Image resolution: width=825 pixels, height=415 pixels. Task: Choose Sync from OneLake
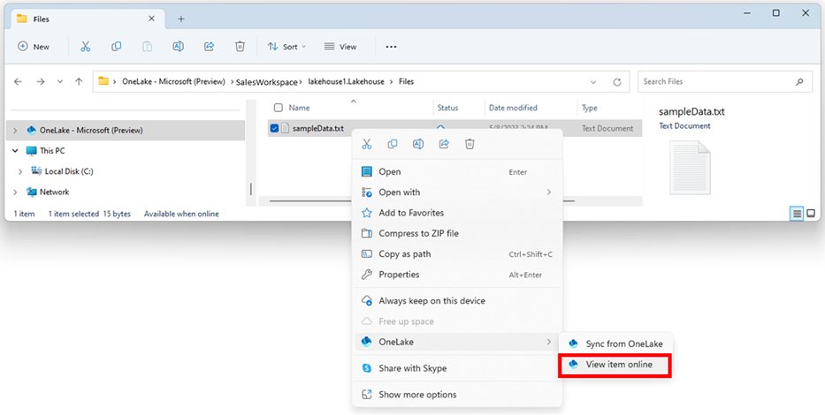click(615, 344)
